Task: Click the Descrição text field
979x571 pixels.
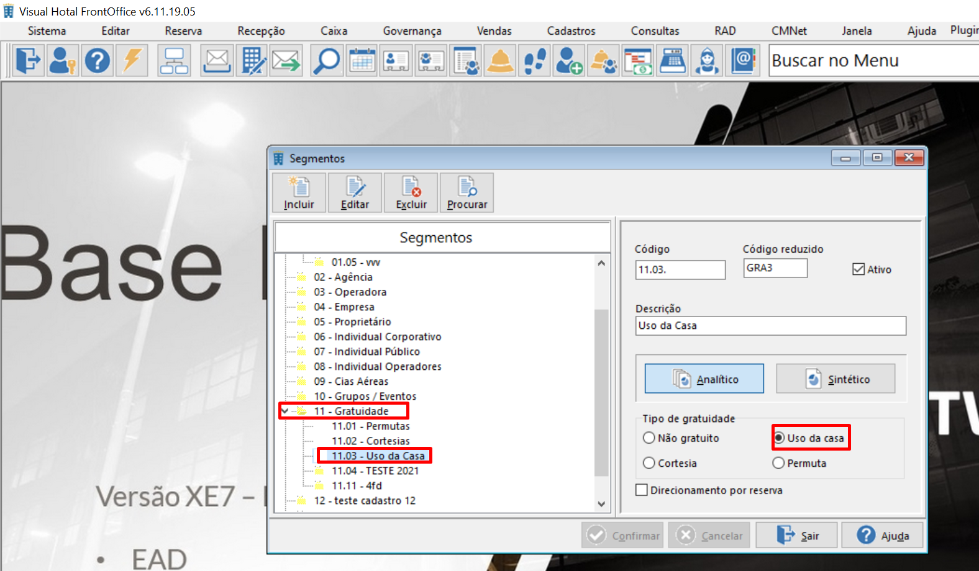Action: coord(771,326)
